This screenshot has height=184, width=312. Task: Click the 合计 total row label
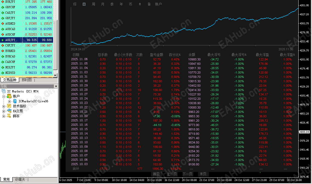click(76, 168)
